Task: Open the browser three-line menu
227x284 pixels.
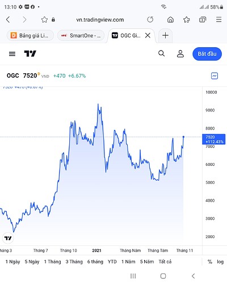Action: click(x=219, y=19)
